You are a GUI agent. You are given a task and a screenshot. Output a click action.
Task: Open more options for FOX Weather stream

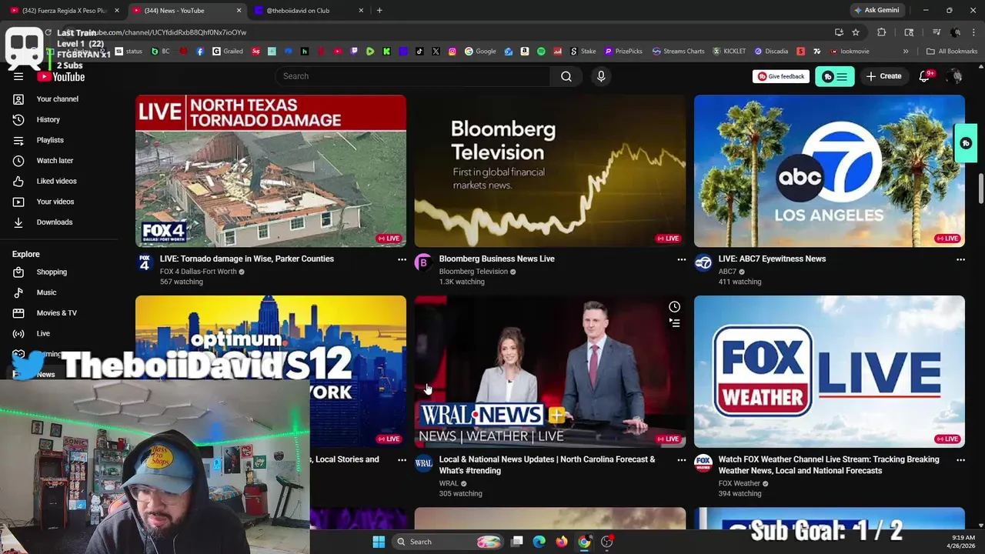[960, 460]
